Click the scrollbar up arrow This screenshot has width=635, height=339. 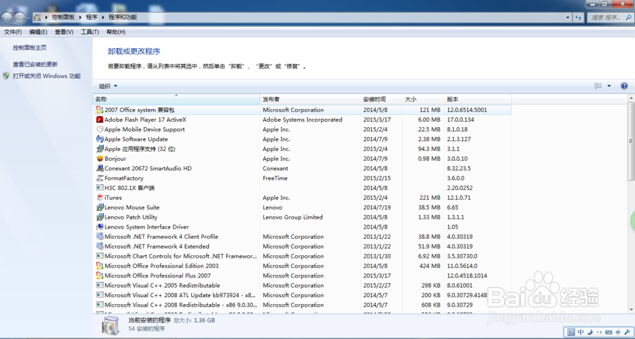pyautogui.click(x=631, y=98)
